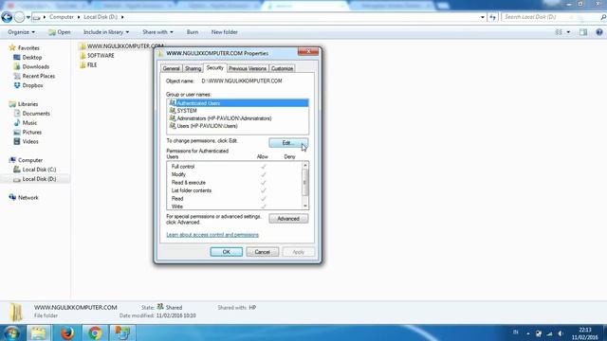Open the Windows Start button
This screenshot has height=341, width=607.
[11, 332]
